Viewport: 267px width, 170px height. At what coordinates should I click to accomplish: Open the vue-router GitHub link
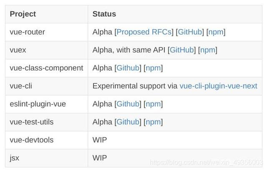(x=190, y=32)
